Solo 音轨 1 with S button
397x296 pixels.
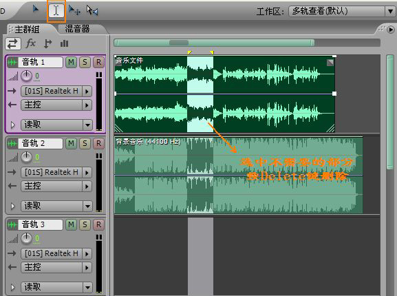85,62
